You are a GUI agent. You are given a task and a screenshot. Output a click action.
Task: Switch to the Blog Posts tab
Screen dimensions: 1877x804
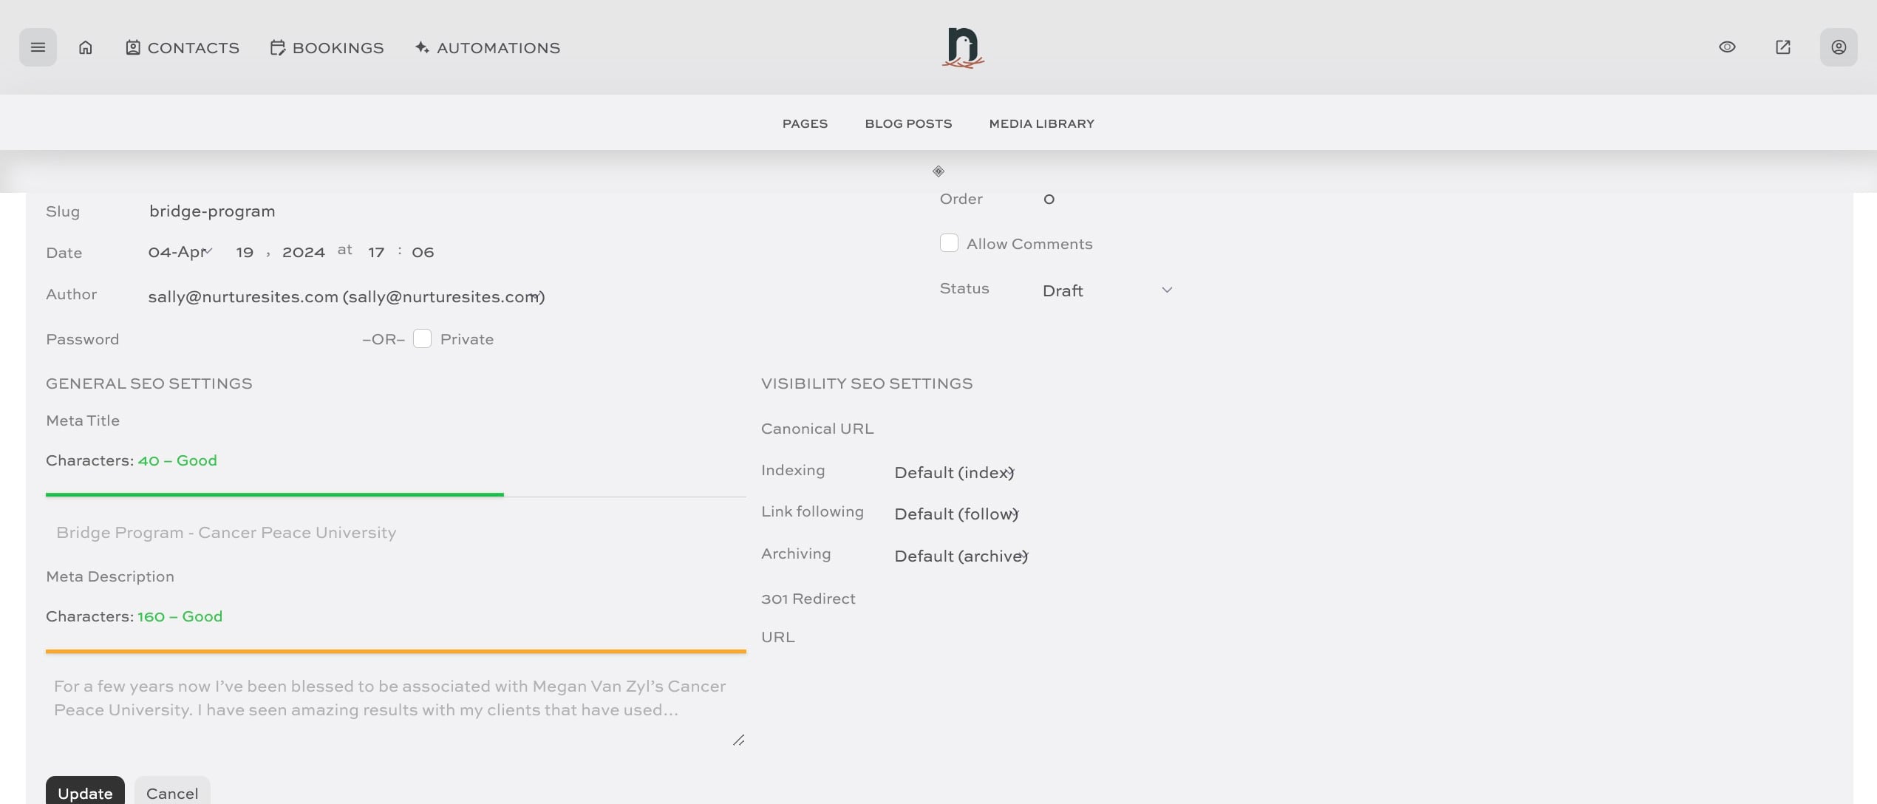[x=908, y=123]
